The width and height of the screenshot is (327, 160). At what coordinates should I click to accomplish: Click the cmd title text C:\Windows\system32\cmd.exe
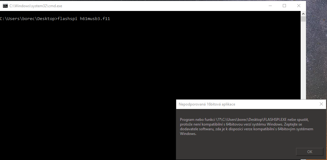(x=36, y=6)
